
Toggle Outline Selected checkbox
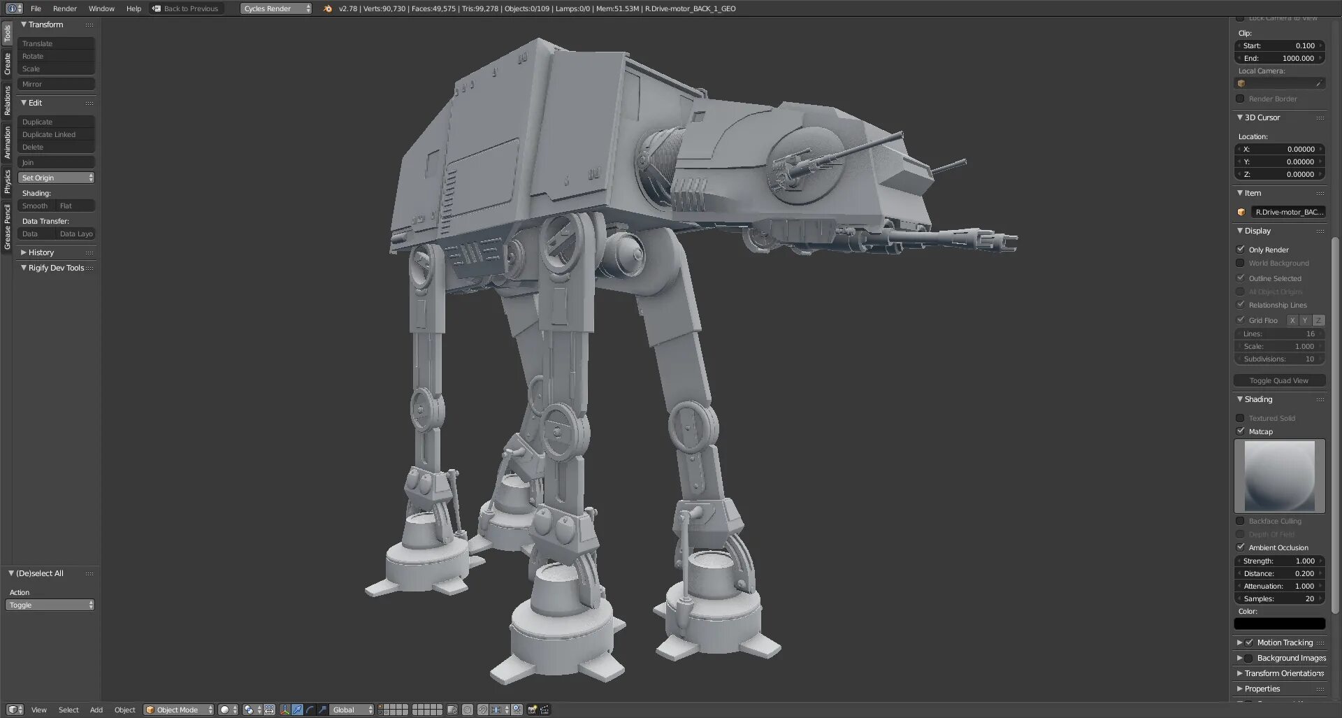tap(1241, 278)
